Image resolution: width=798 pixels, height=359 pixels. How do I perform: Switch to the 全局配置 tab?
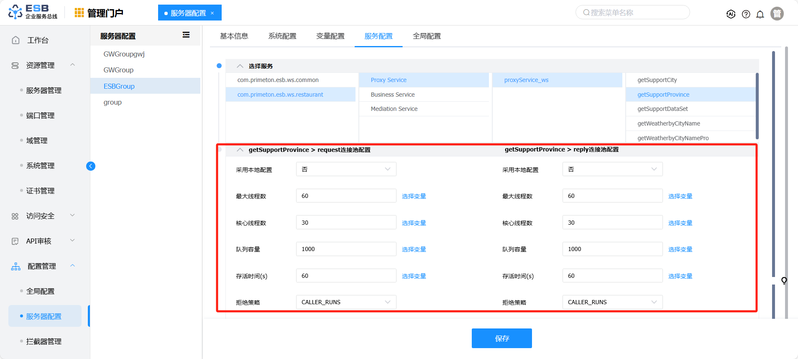coord(427,36)
